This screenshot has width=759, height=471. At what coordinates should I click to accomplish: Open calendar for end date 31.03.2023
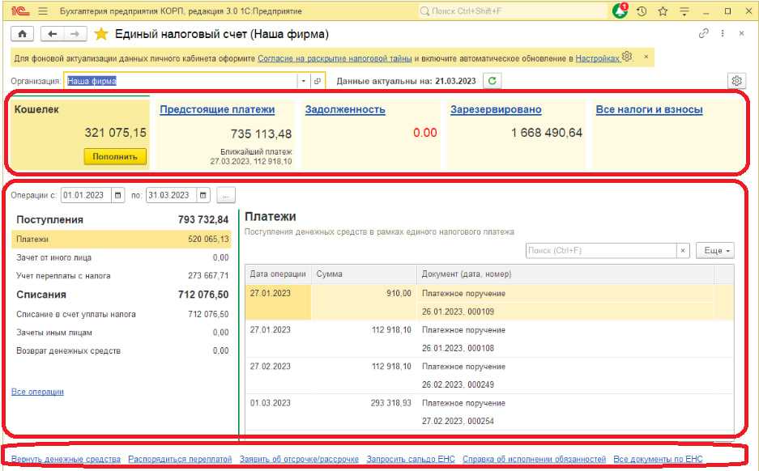click(x=203, y=195)
